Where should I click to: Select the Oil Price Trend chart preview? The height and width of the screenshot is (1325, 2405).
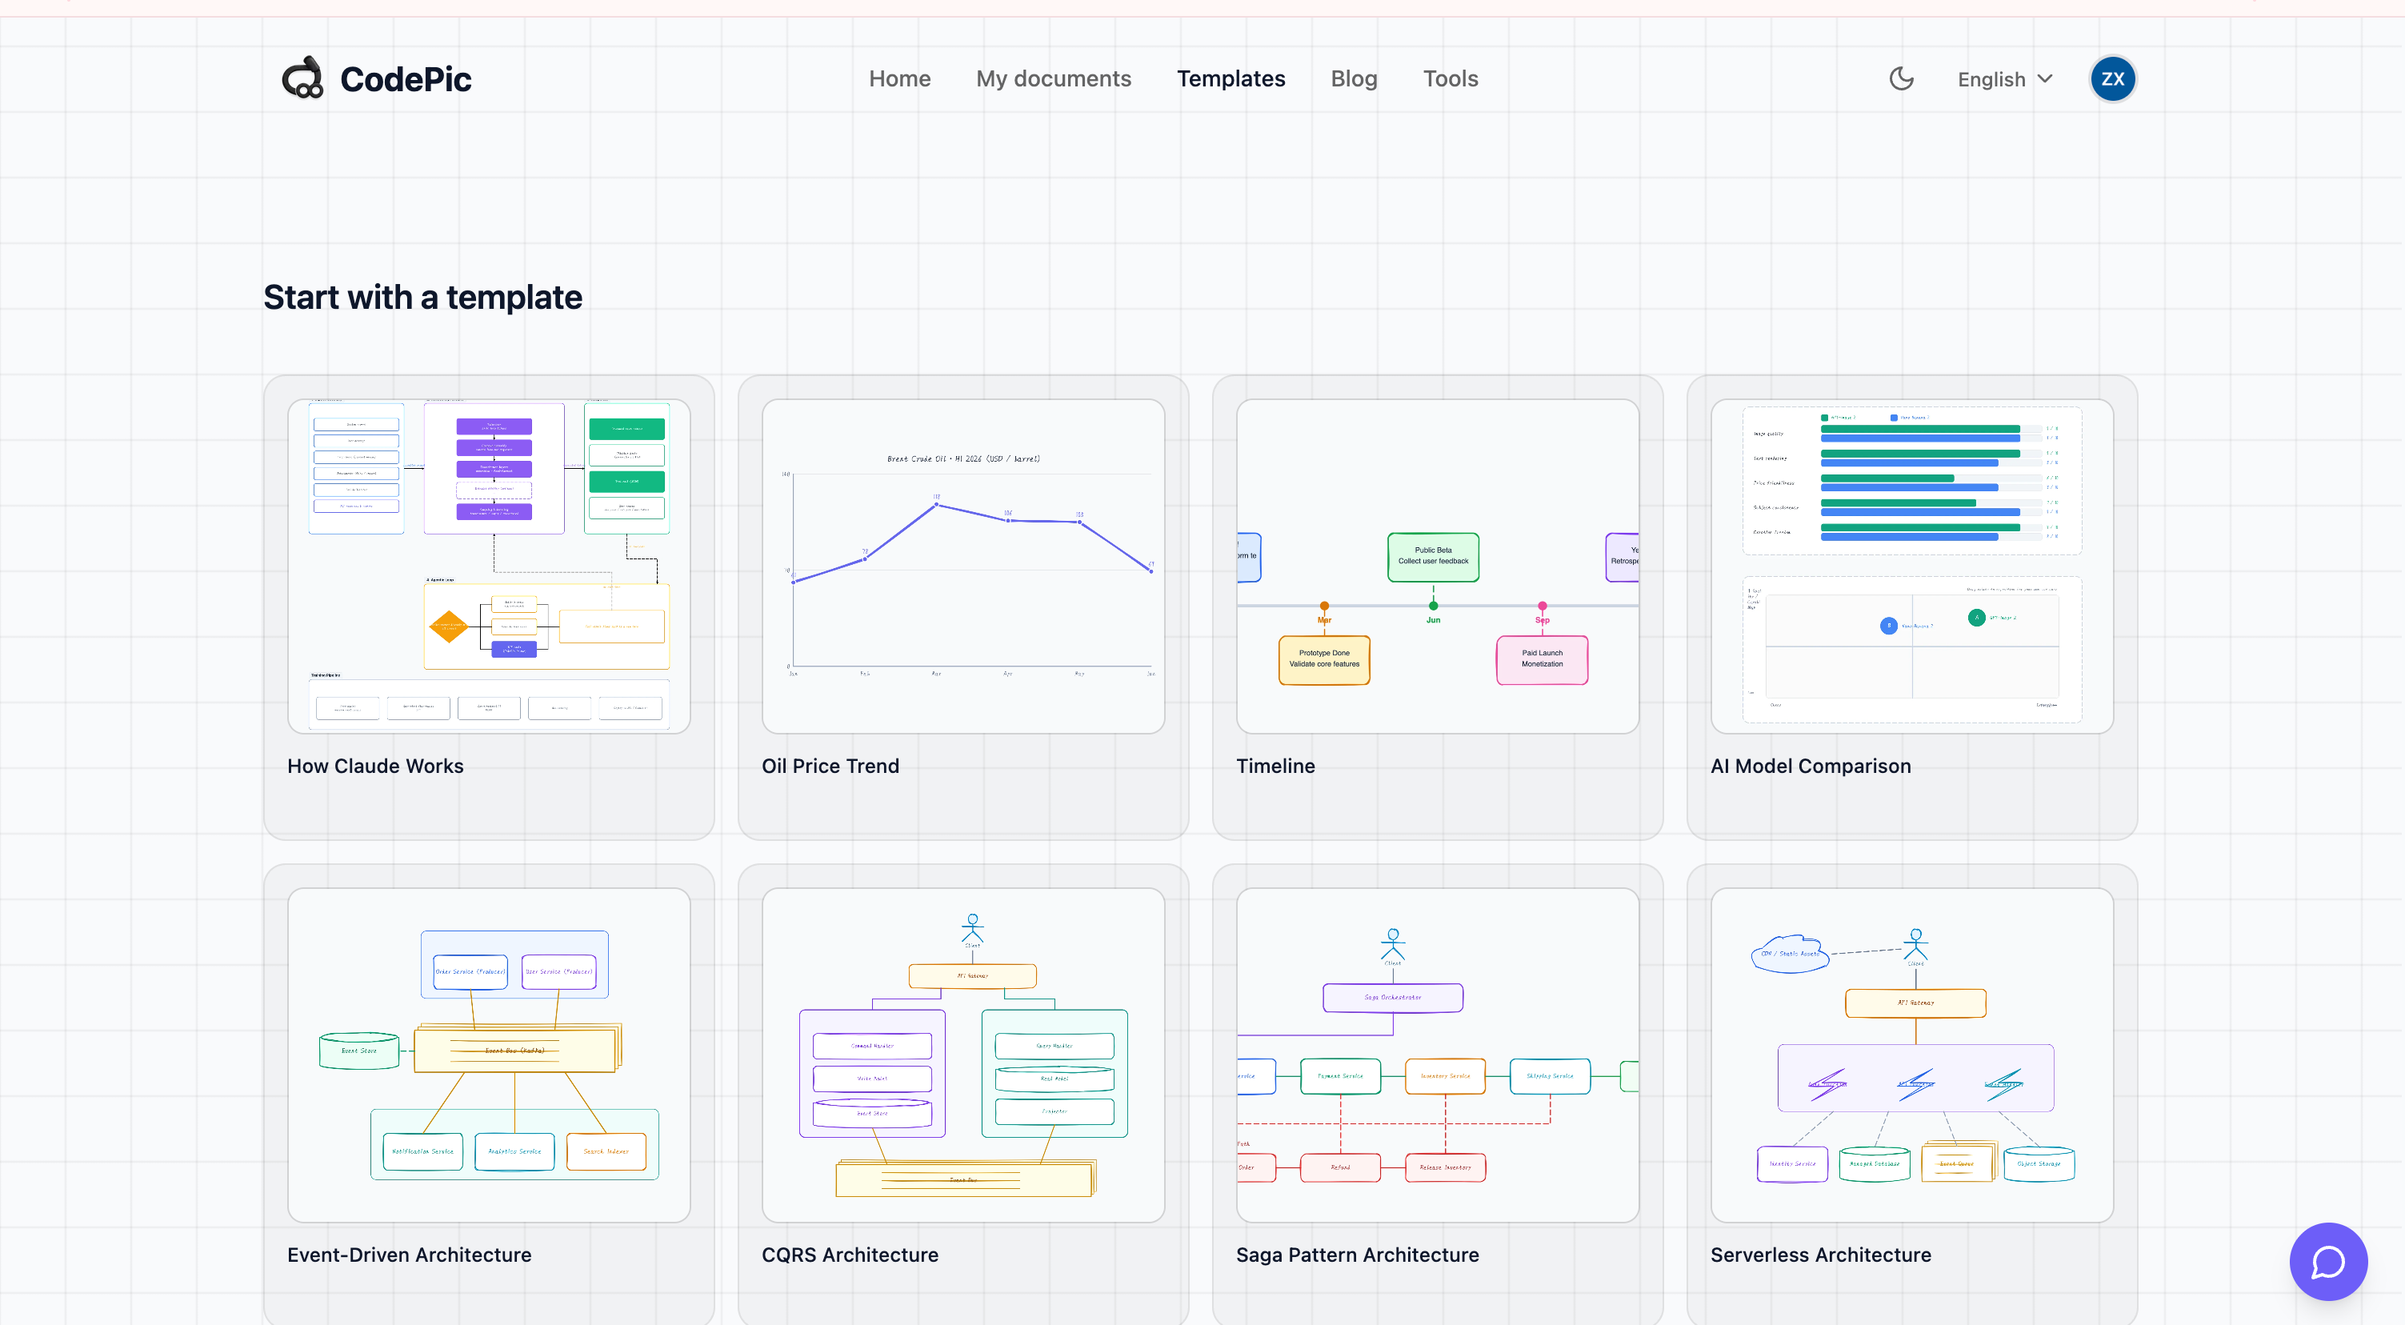pos(963,566)
